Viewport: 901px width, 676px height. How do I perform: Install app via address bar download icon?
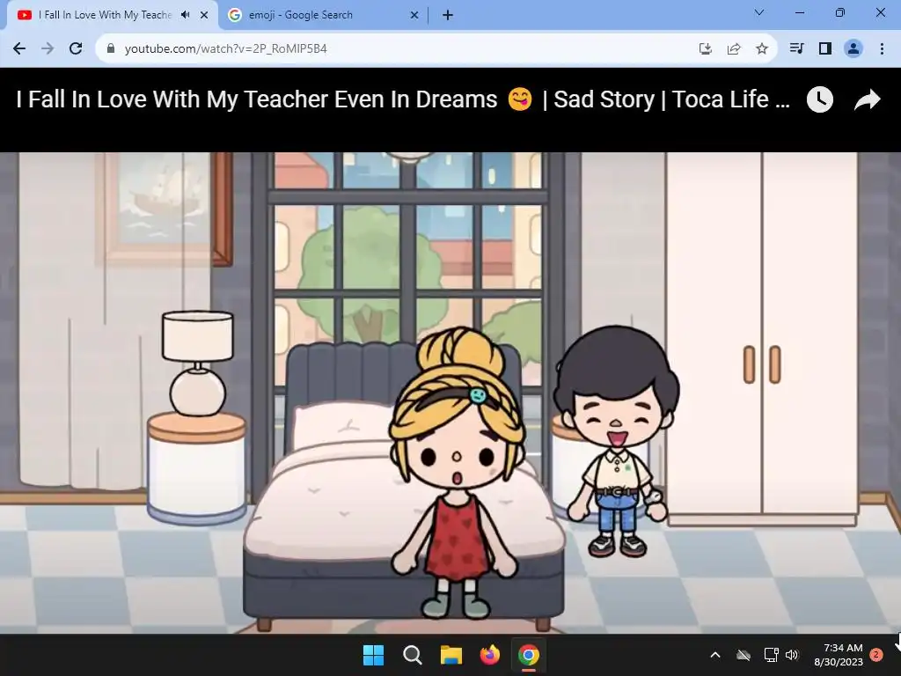pos(705,49)
